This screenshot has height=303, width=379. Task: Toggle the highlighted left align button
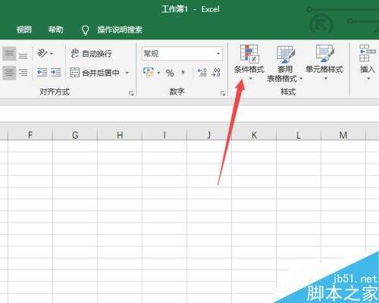[x=9, y=73]
